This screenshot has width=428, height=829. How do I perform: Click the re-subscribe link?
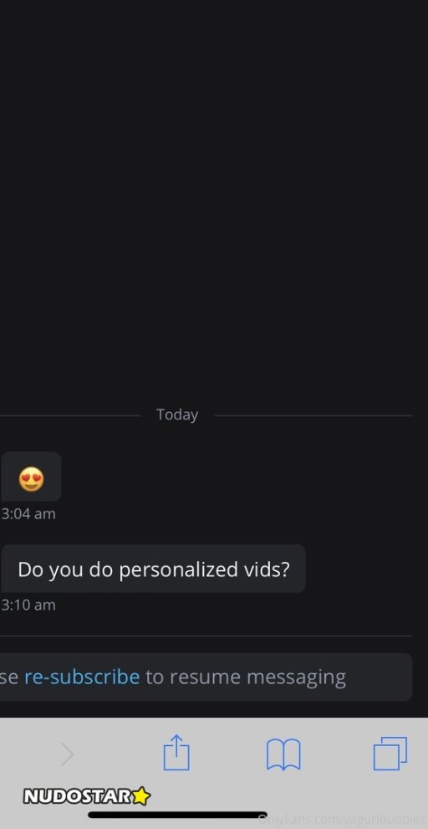82,677
